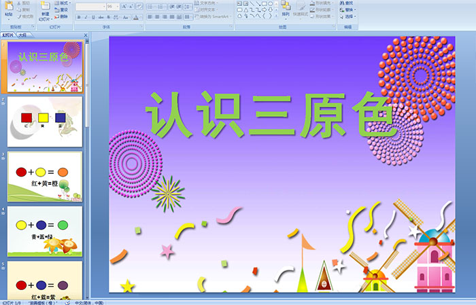Screen dimensions: 476x305
Task: Click 形状填充 shape fill button
Action: click(321, 3)
